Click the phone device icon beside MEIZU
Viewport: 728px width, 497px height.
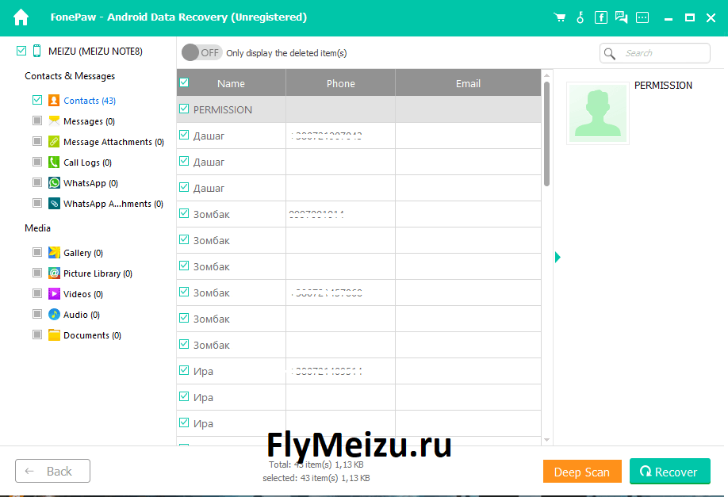click(36, 51)
